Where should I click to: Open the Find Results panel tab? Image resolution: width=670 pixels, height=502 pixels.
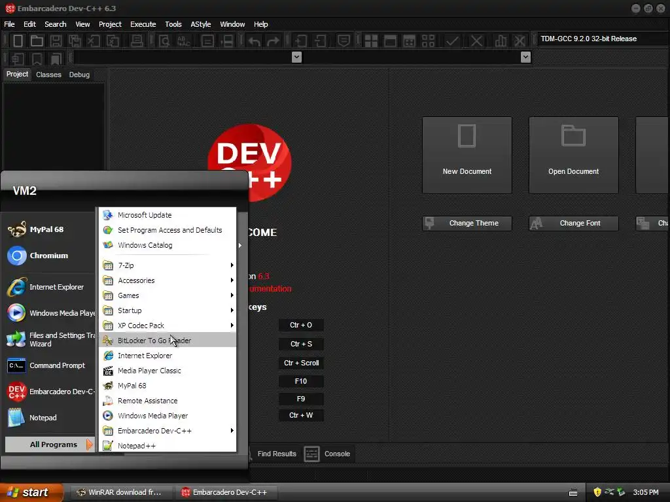click(x=277, y=454)
